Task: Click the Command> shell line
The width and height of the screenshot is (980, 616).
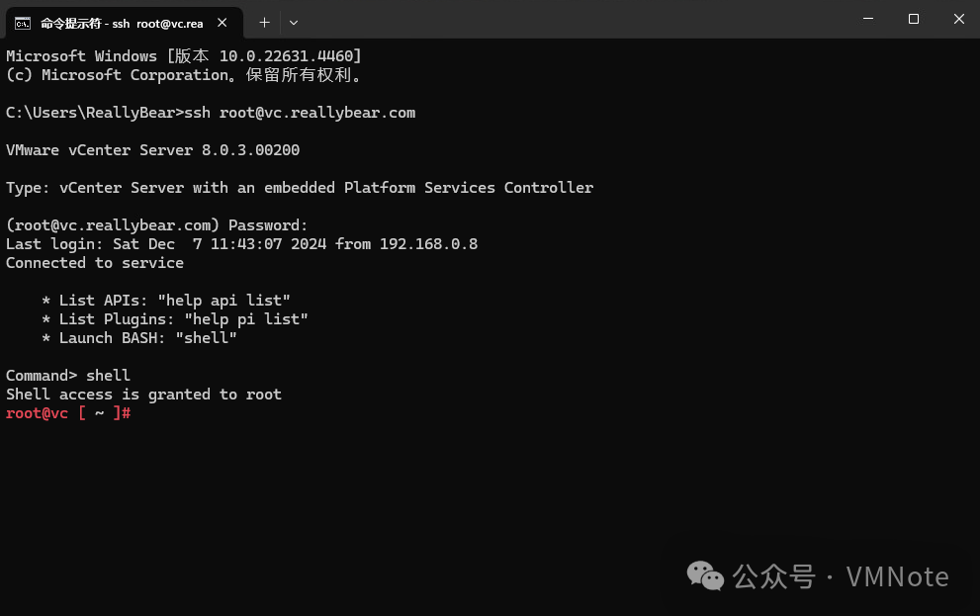Action: (x=68, y=376)
